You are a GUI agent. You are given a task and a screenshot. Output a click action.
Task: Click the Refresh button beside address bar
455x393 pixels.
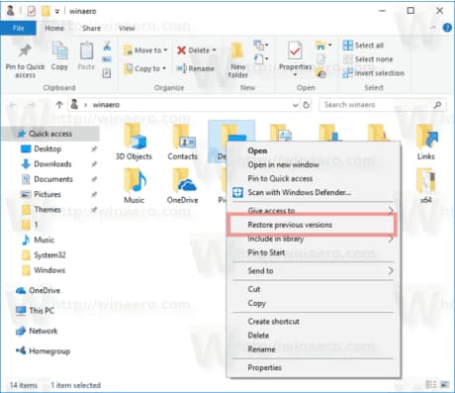tap(307, 105)
